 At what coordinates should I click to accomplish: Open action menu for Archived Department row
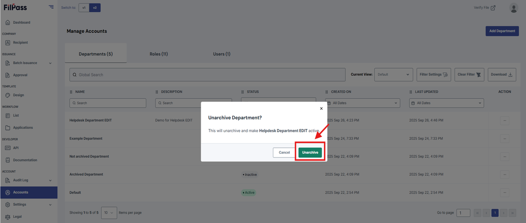[505, 174]
